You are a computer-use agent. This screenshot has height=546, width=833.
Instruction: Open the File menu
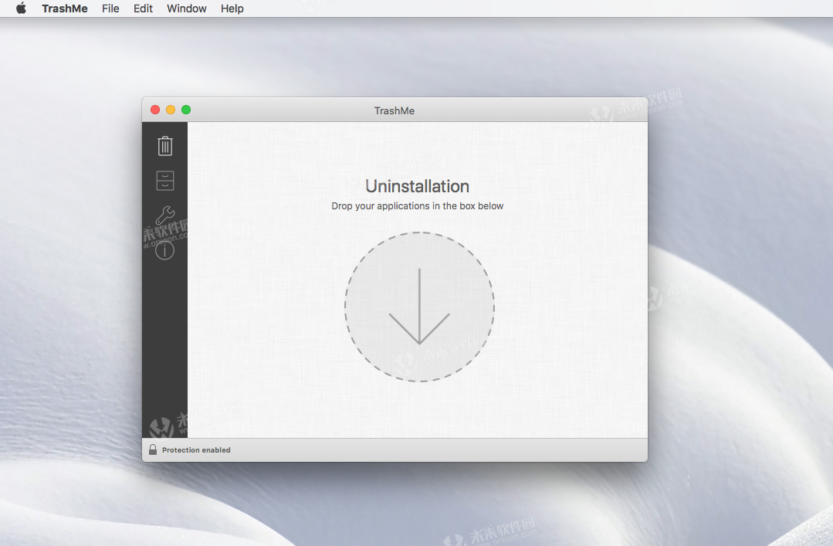click(x=110, y=8)
